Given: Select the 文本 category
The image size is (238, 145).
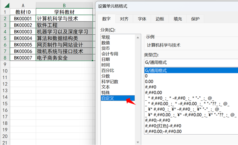Looking at the screenshot, I should pos(106,87).
